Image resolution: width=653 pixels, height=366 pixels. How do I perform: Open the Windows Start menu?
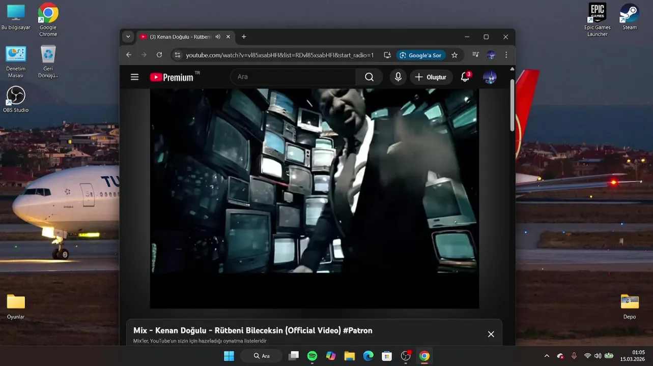click(229, 356)
